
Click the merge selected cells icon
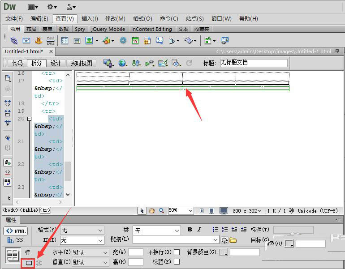coord(29,263)
